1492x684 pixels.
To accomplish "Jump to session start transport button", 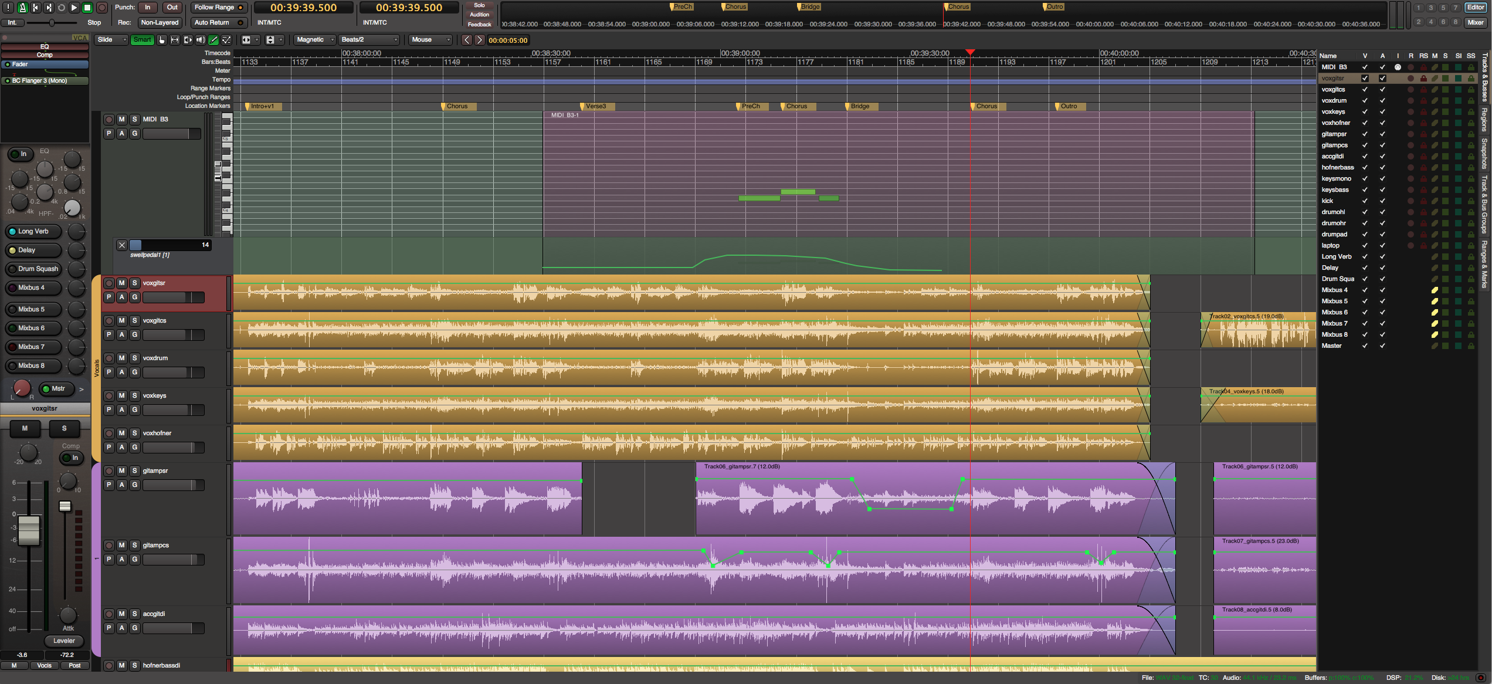I will (35, 8).
